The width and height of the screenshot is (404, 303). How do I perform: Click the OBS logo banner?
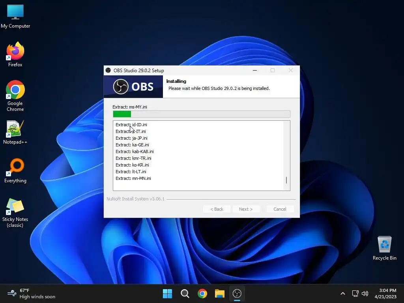coord(133,86)
